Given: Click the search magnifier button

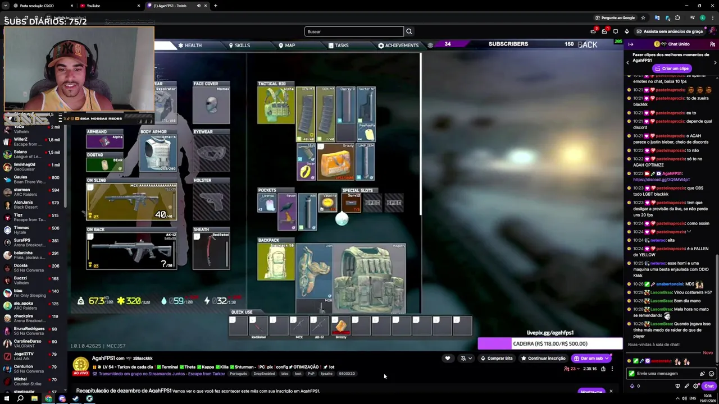Looking at the screenshot, I should (409, 31).
